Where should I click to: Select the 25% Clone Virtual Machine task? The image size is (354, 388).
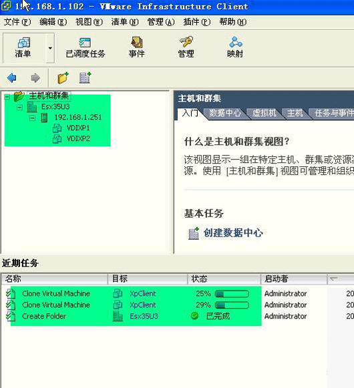(56, 293)
